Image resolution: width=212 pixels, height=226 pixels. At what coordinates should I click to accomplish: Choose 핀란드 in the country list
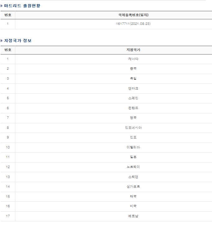[133, 108]
